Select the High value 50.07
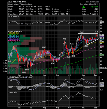 pyautogui.click(x=22, y=9)
